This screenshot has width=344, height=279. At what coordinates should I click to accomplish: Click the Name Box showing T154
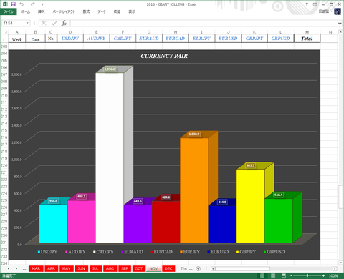(14, 23)
